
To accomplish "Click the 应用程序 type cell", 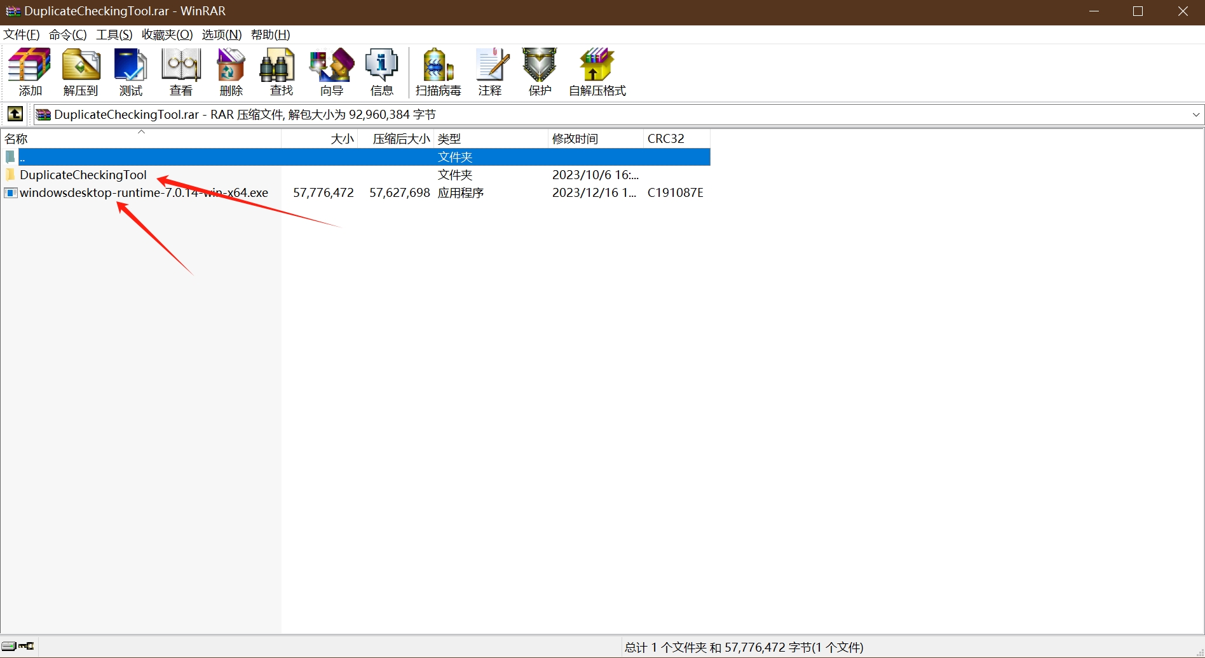I will pos(461,192).
